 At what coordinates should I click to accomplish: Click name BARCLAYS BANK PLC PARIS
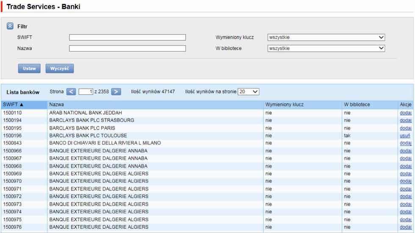[x=82, y=128]
